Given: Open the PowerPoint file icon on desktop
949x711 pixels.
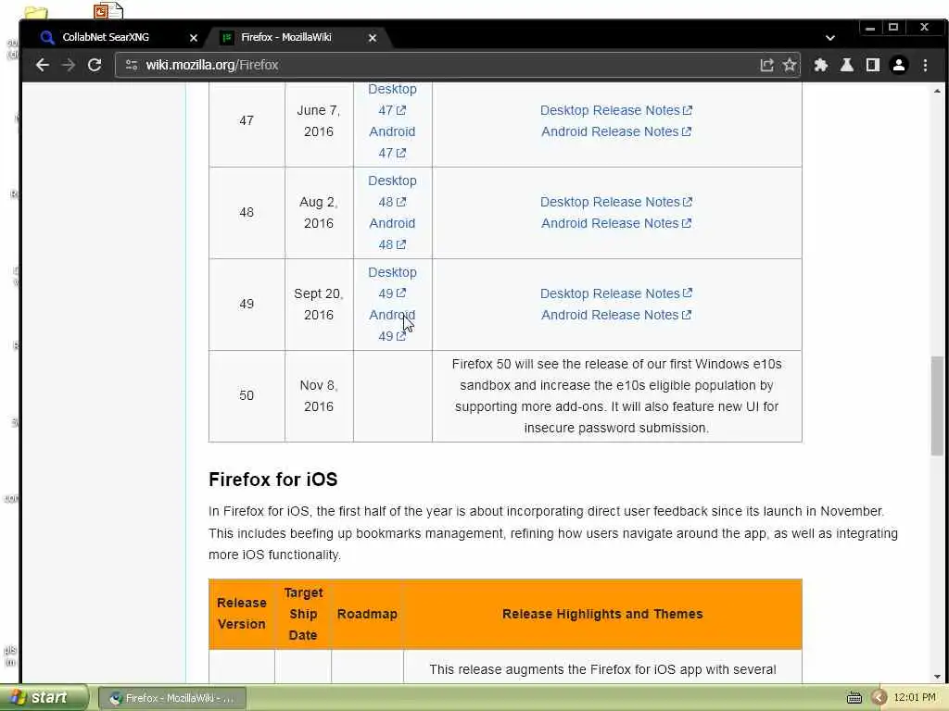Looking at the screenshot, I should pyautogui.click(x=108, y=10).
